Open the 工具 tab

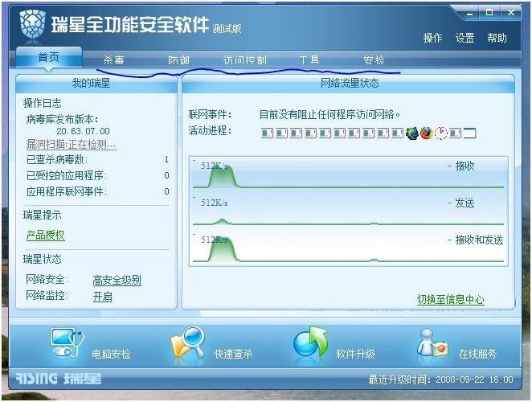309,60
